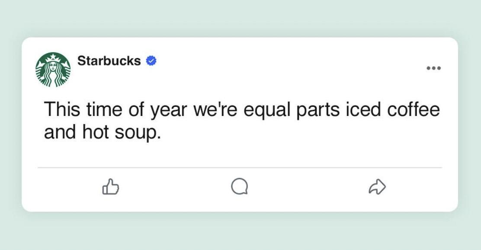This screenshot has height=250, width=481.
Task: Click the word "and" on second line
Action: pyautogui.click(x=60, y=132)
